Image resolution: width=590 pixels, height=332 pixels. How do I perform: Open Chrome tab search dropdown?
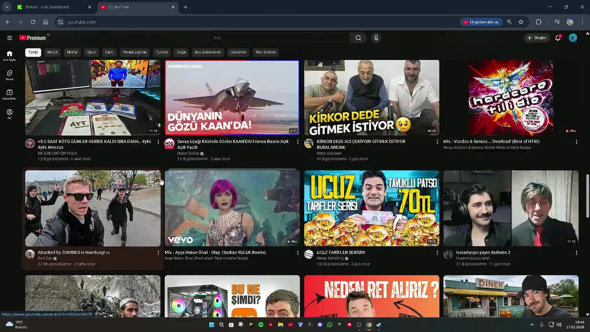point(7,7)
